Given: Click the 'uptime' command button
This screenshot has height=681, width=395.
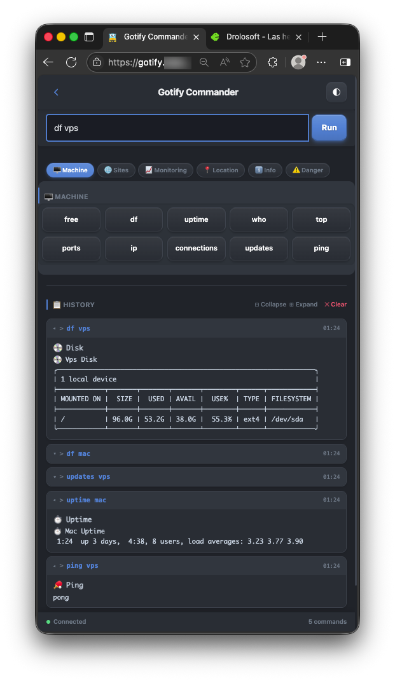Looking at the screenshot, I should pos(197,219).
